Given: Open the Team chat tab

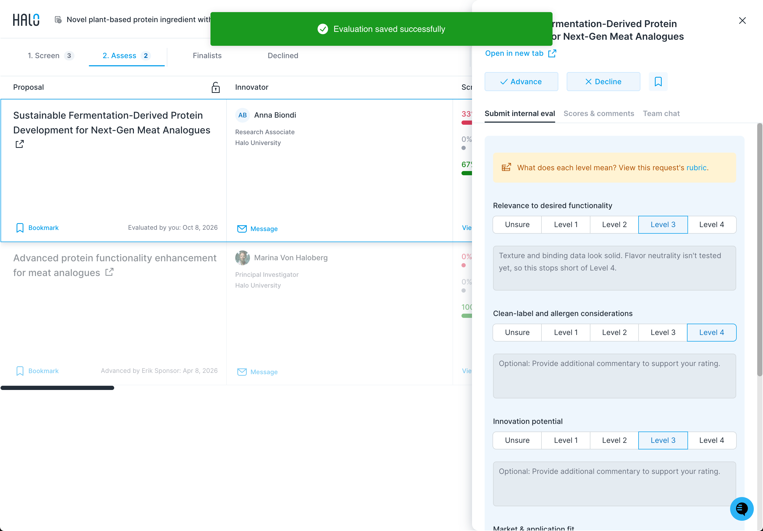Looking at the screenshot, I should [x=661, y=114].
